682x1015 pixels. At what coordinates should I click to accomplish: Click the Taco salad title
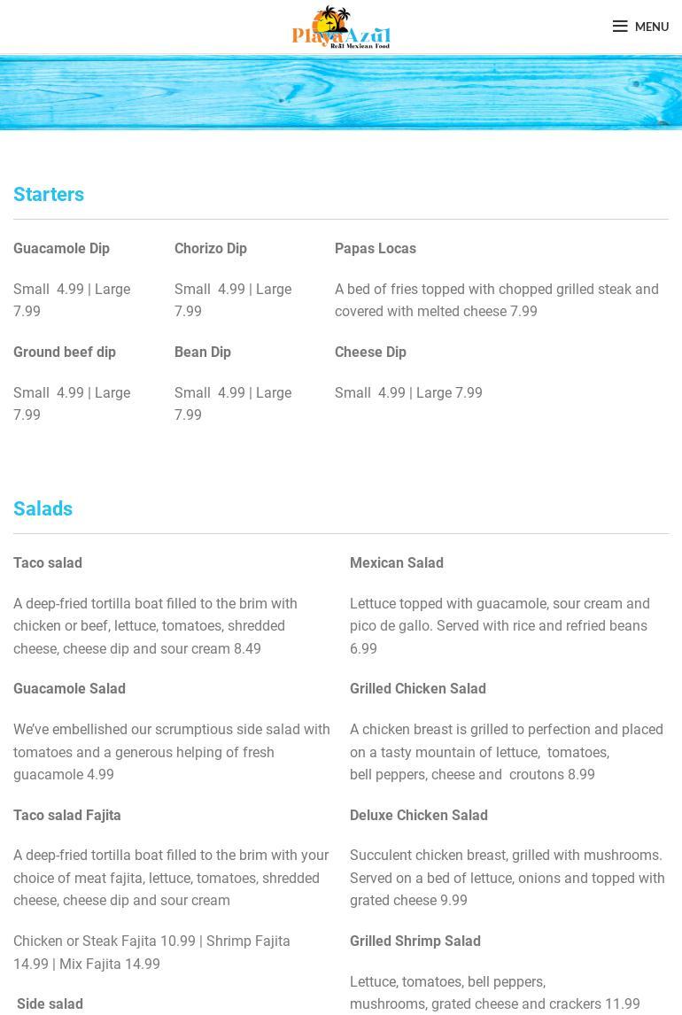tap(48, 562)
